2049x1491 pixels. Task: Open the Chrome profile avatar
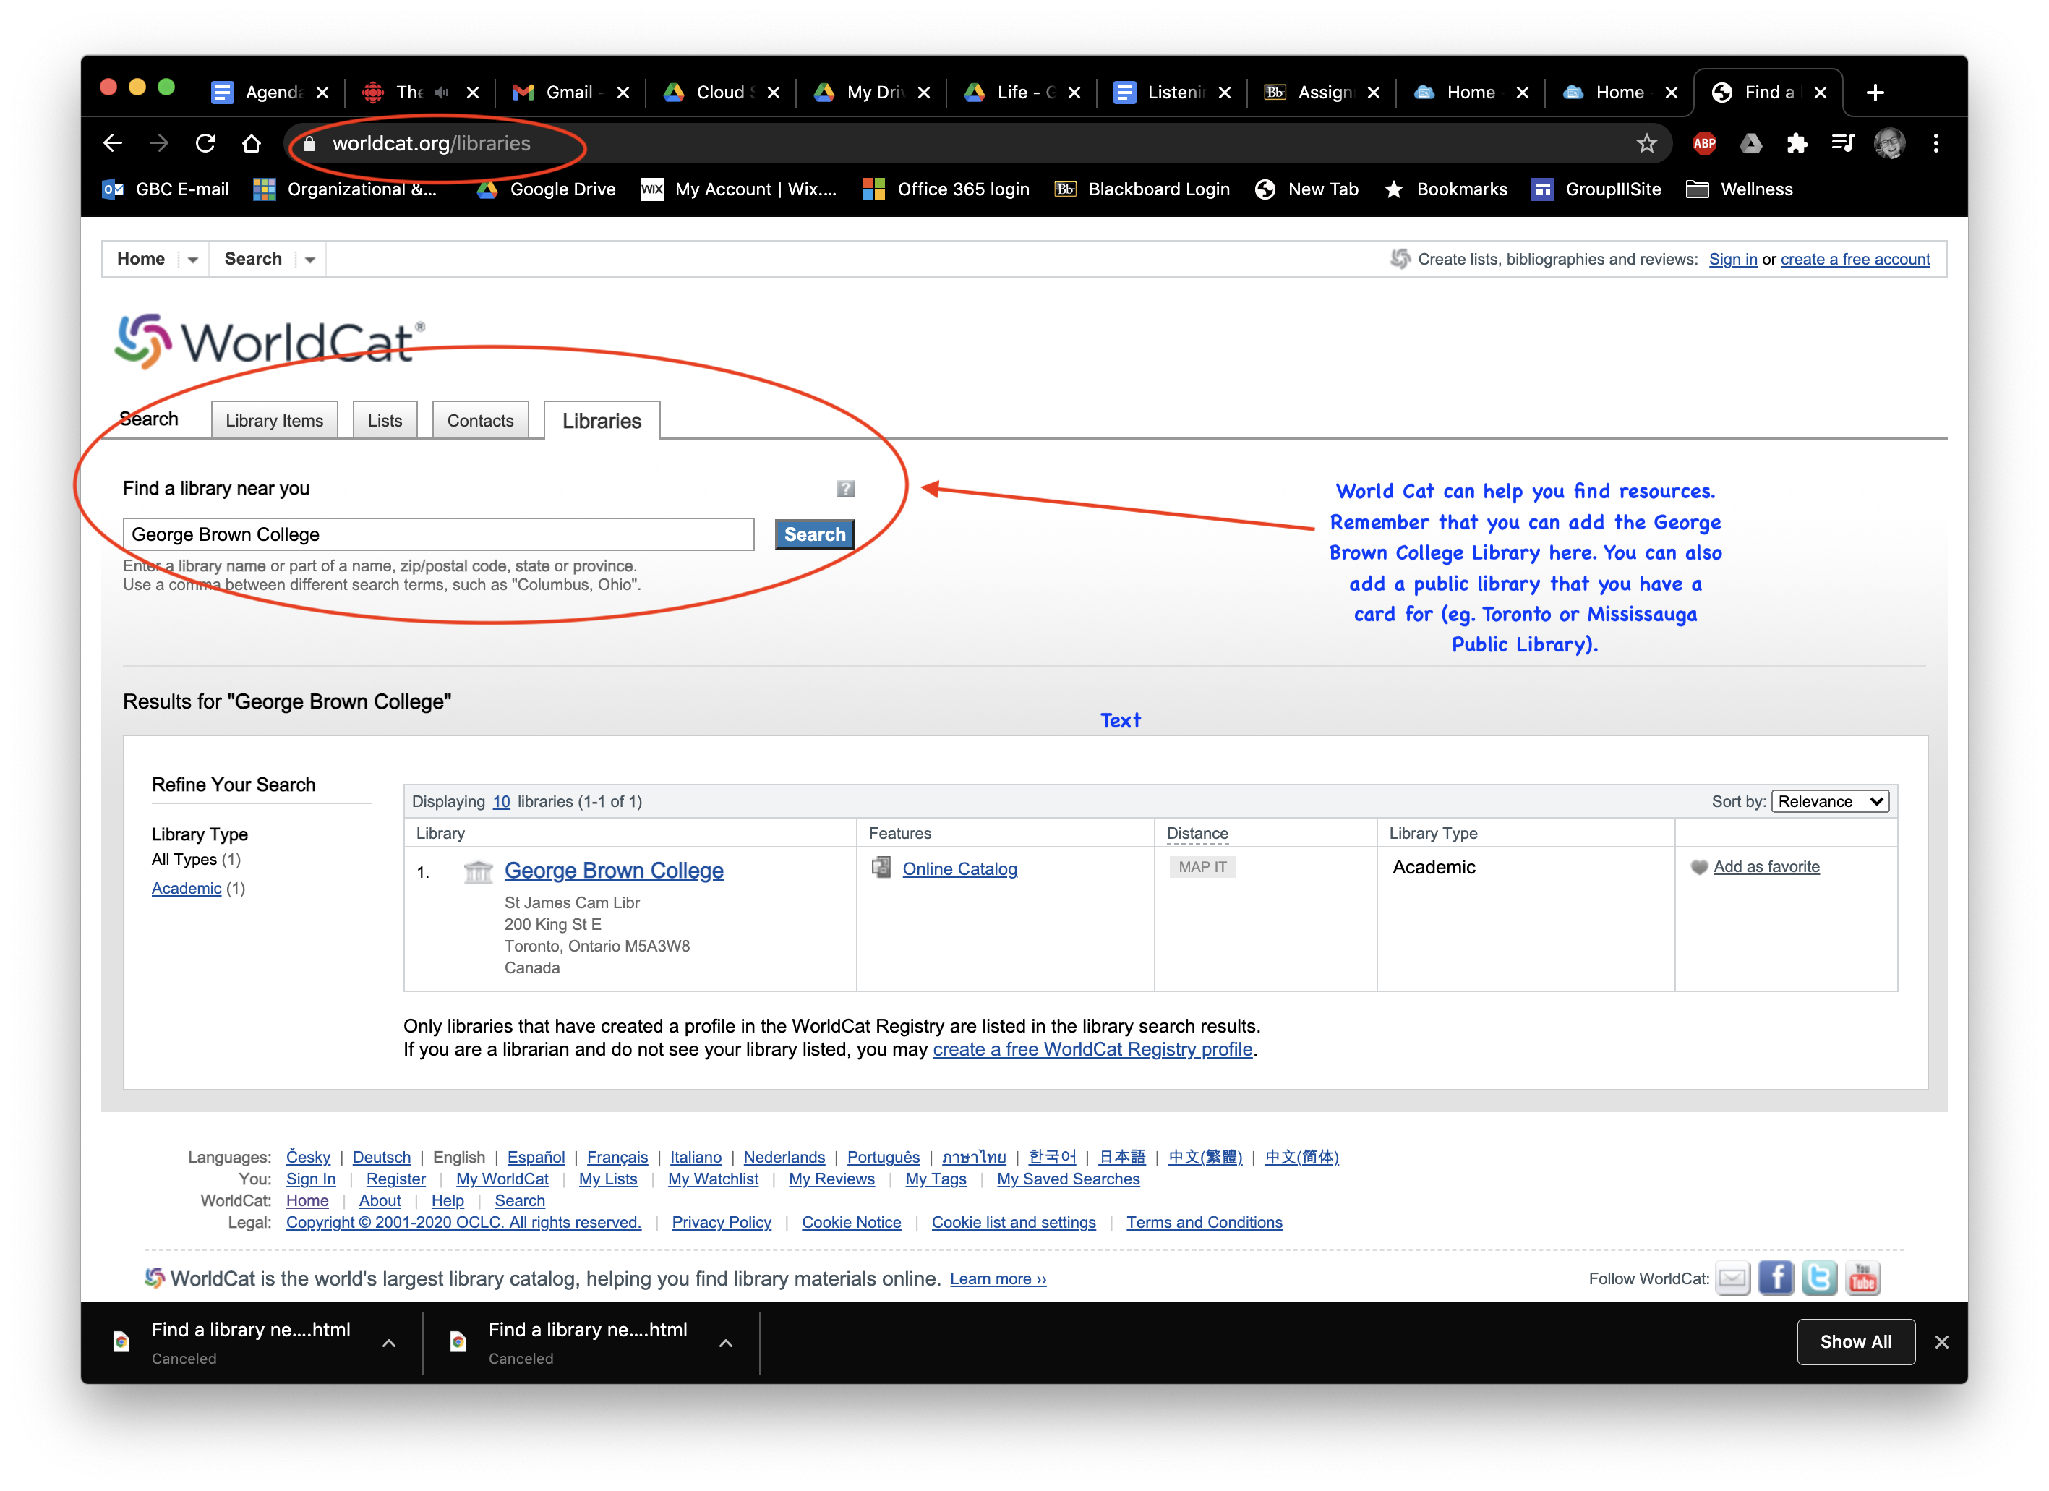[x=1889, y=142]
